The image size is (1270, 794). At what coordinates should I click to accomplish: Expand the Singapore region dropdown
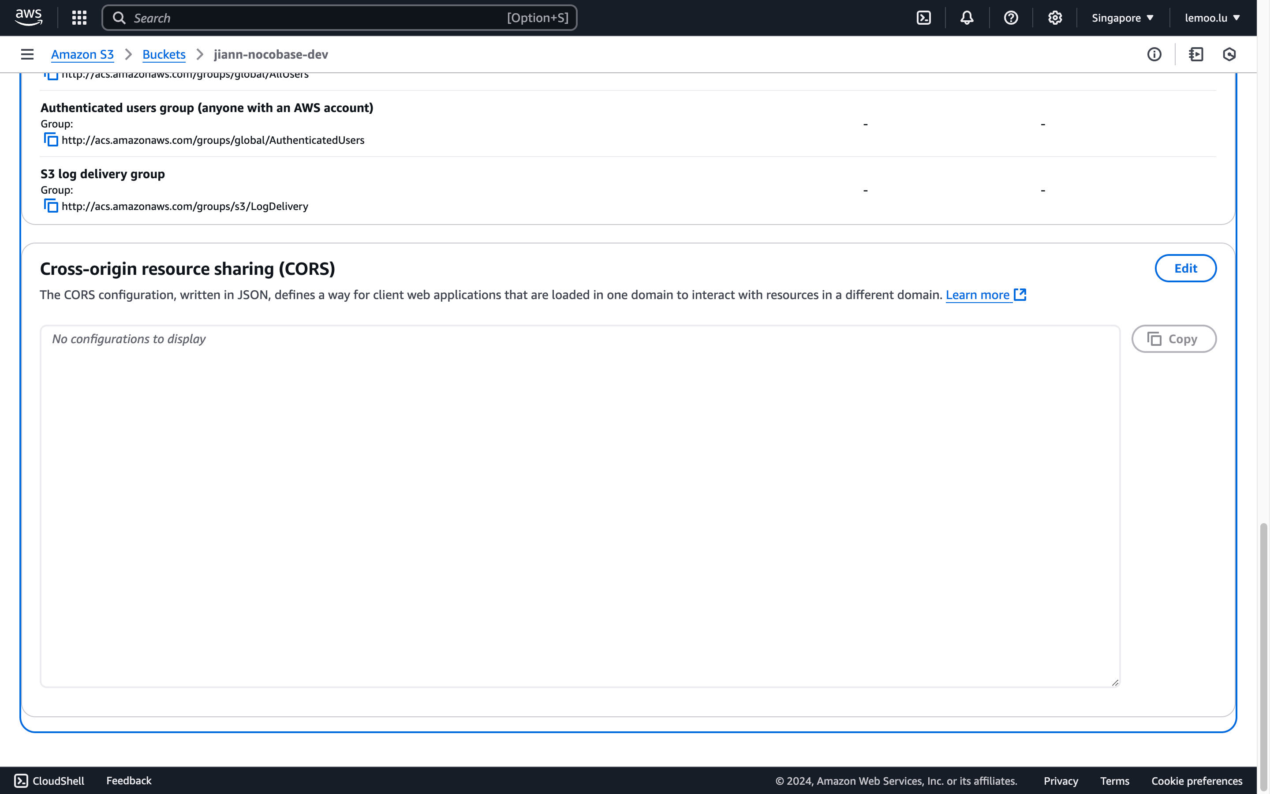tap(1123, 18)
